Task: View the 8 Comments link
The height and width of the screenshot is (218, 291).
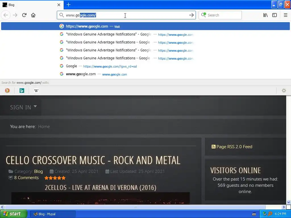Action: (26, 178)
